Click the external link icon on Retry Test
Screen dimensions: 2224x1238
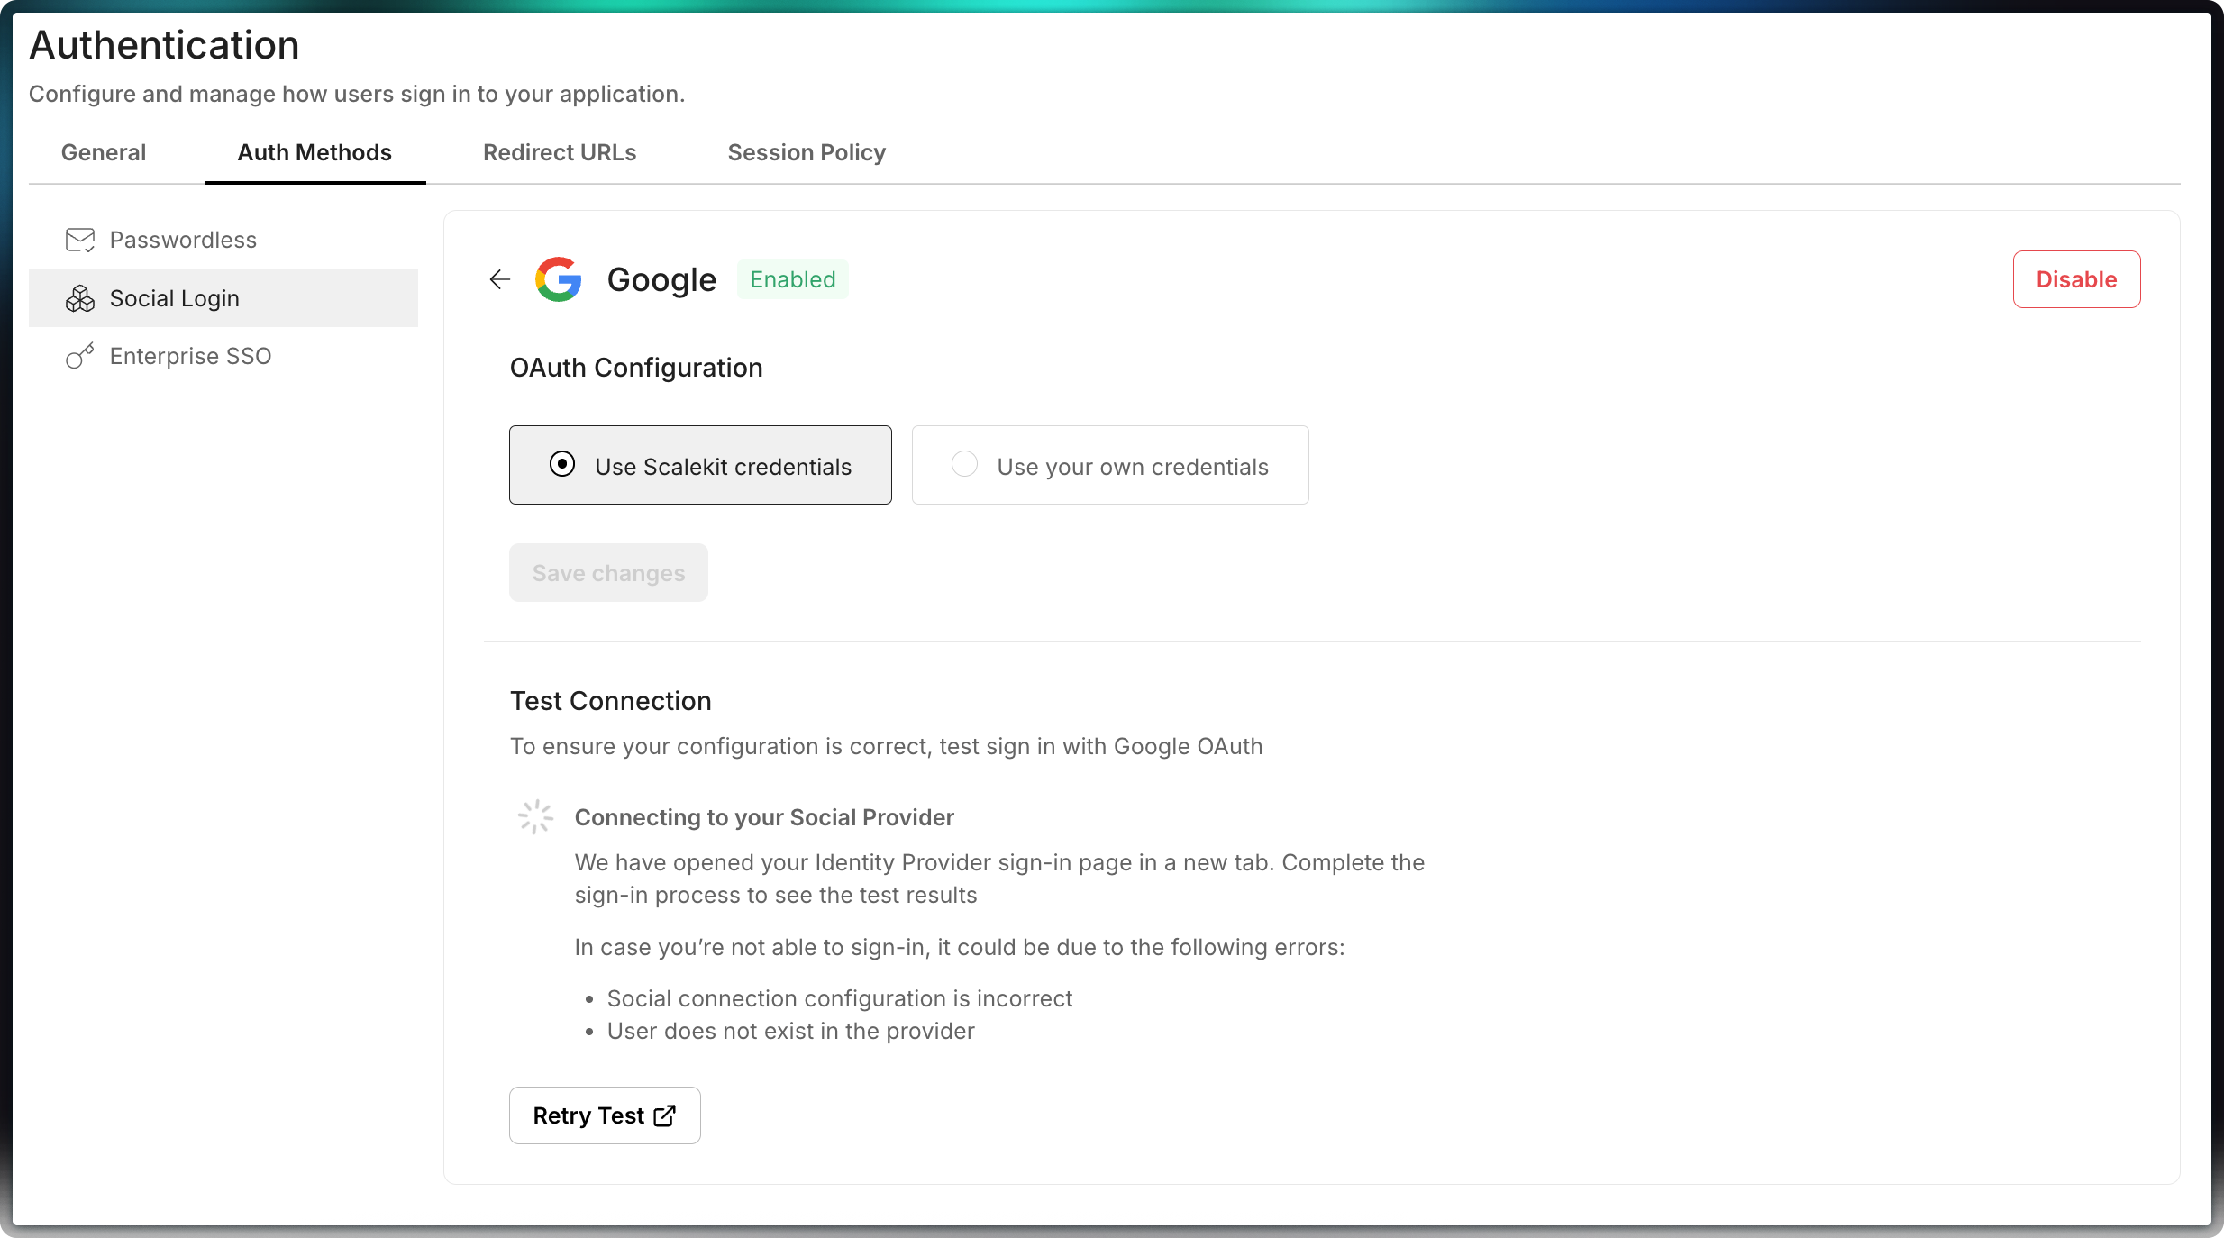tap(665, 1115)
